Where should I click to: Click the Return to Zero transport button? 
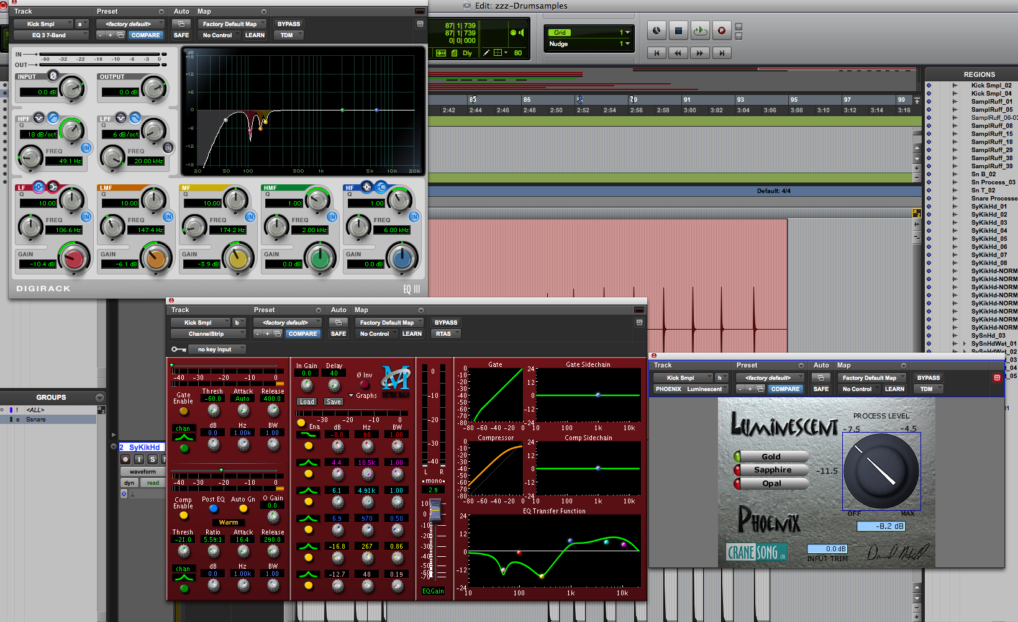pos(657,53)
